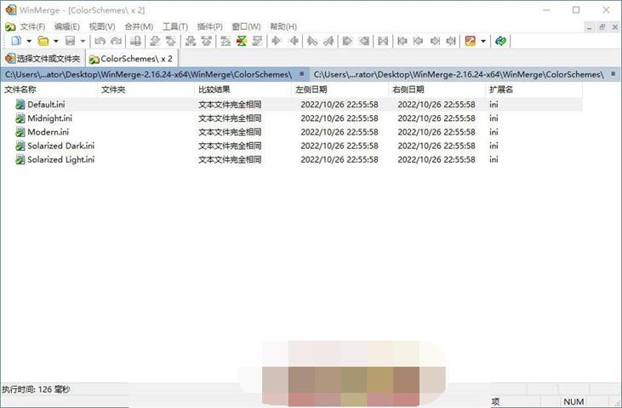This screenshot has height=408, width=622.
Task: Click the Next Conflict toolbar icon
Action: coord(191,41)
